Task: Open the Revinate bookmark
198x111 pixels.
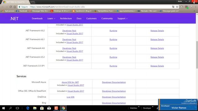Action: 147,11
